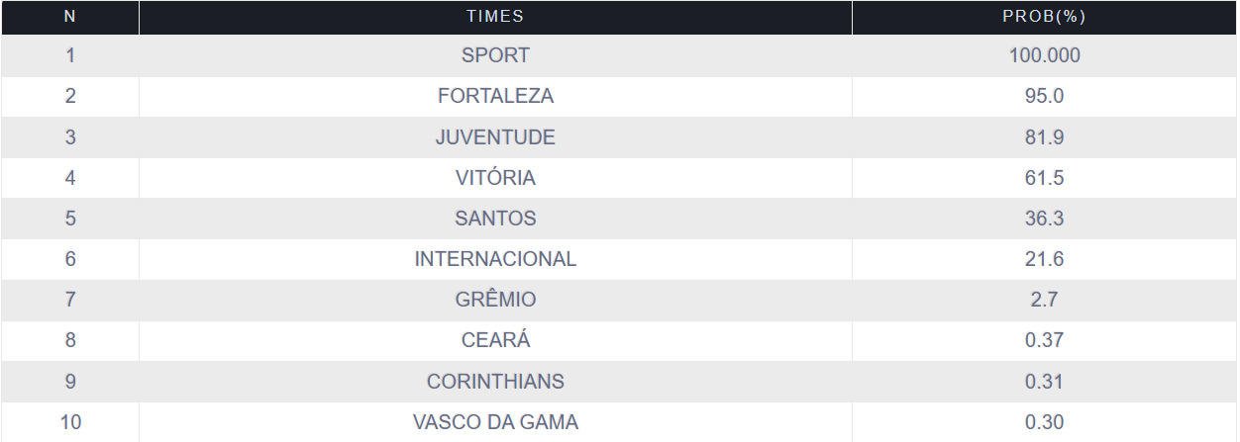
Task: Click the 61.5 probability cell
Action: [1044, 178]
